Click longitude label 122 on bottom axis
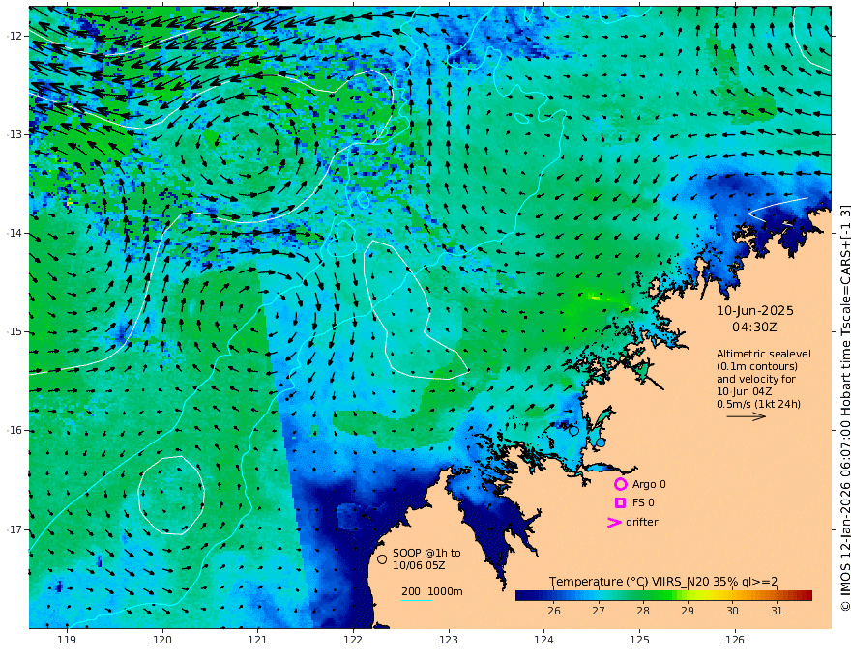Viewport: 851px width, 657px height. tap(353, 641)
